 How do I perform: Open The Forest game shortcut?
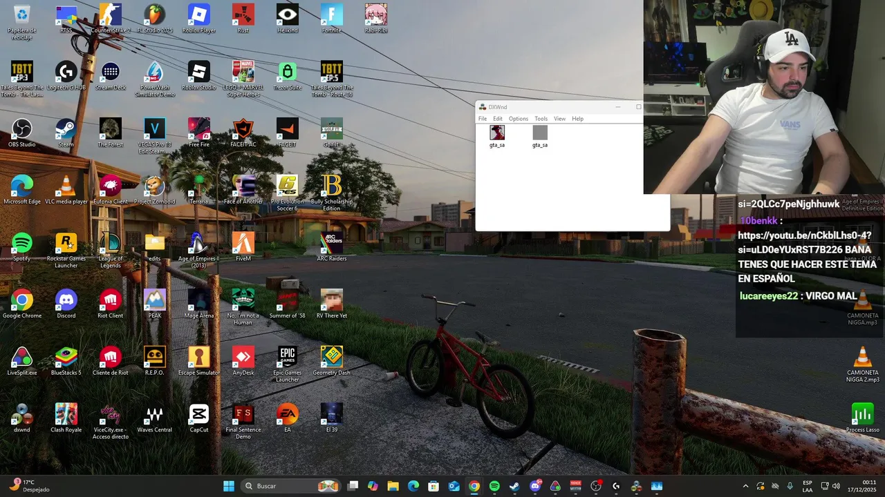[111, 133]
